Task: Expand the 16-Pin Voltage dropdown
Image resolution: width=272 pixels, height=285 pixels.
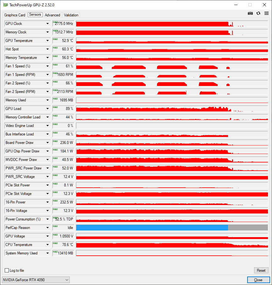Action: [x=47, y=211]
